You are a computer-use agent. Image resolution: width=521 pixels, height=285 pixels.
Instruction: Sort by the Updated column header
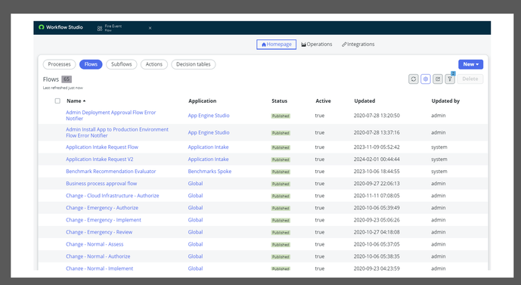[x=364, y=101]
